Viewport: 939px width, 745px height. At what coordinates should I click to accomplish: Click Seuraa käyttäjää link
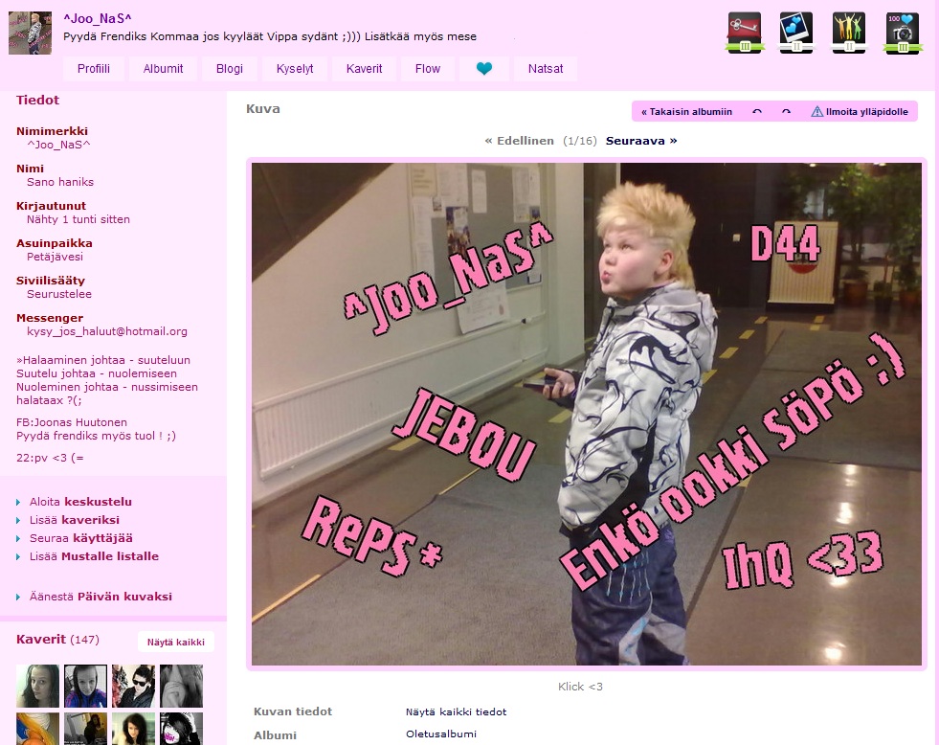tap(80, 538)
